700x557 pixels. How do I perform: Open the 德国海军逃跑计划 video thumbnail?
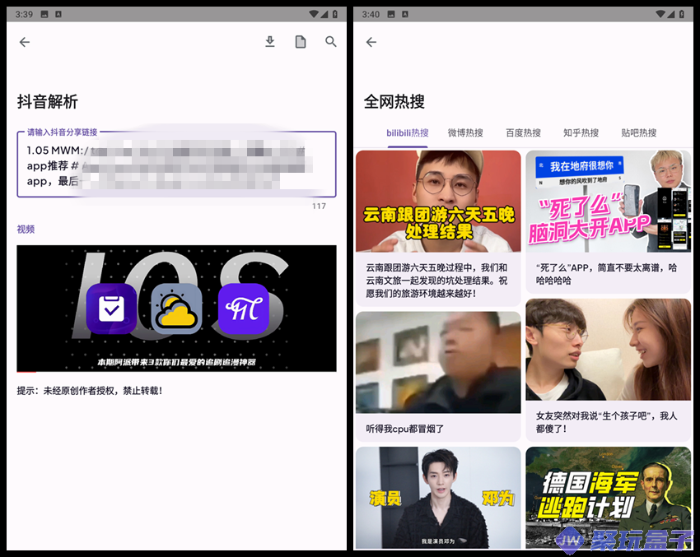coord(609,498)
